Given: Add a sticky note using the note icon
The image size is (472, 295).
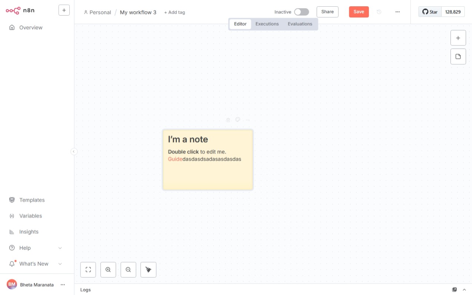Looking at the screenshot, I should (x=458, y=57).
